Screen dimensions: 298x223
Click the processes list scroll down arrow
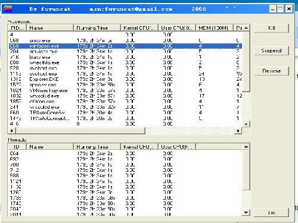pyautogui.click(x=246, y=124)
